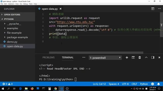Click the split editor icon
The width and height of the screenshot is (163, 91).
tap(153, 9)
